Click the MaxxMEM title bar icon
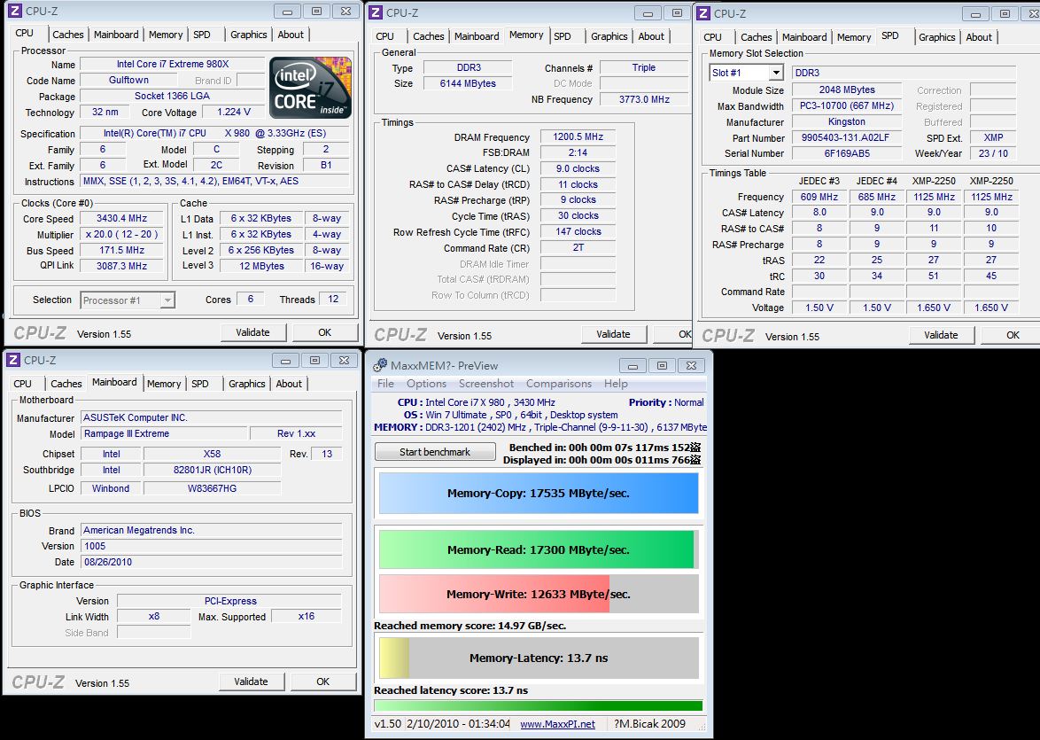This screenshot has height=740, width=1040. click(x=380, y=365)
